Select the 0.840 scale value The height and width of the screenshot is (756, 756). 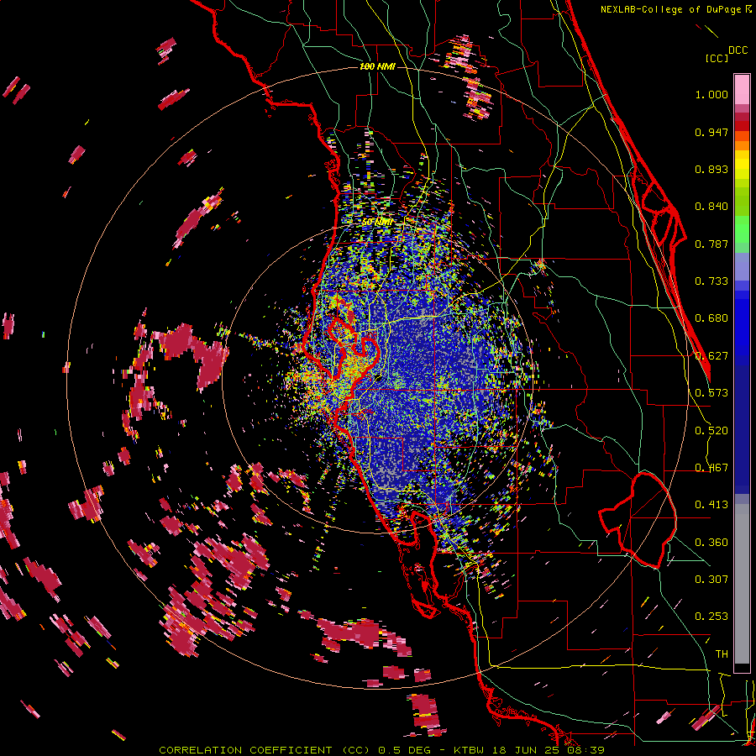point(711,207)
